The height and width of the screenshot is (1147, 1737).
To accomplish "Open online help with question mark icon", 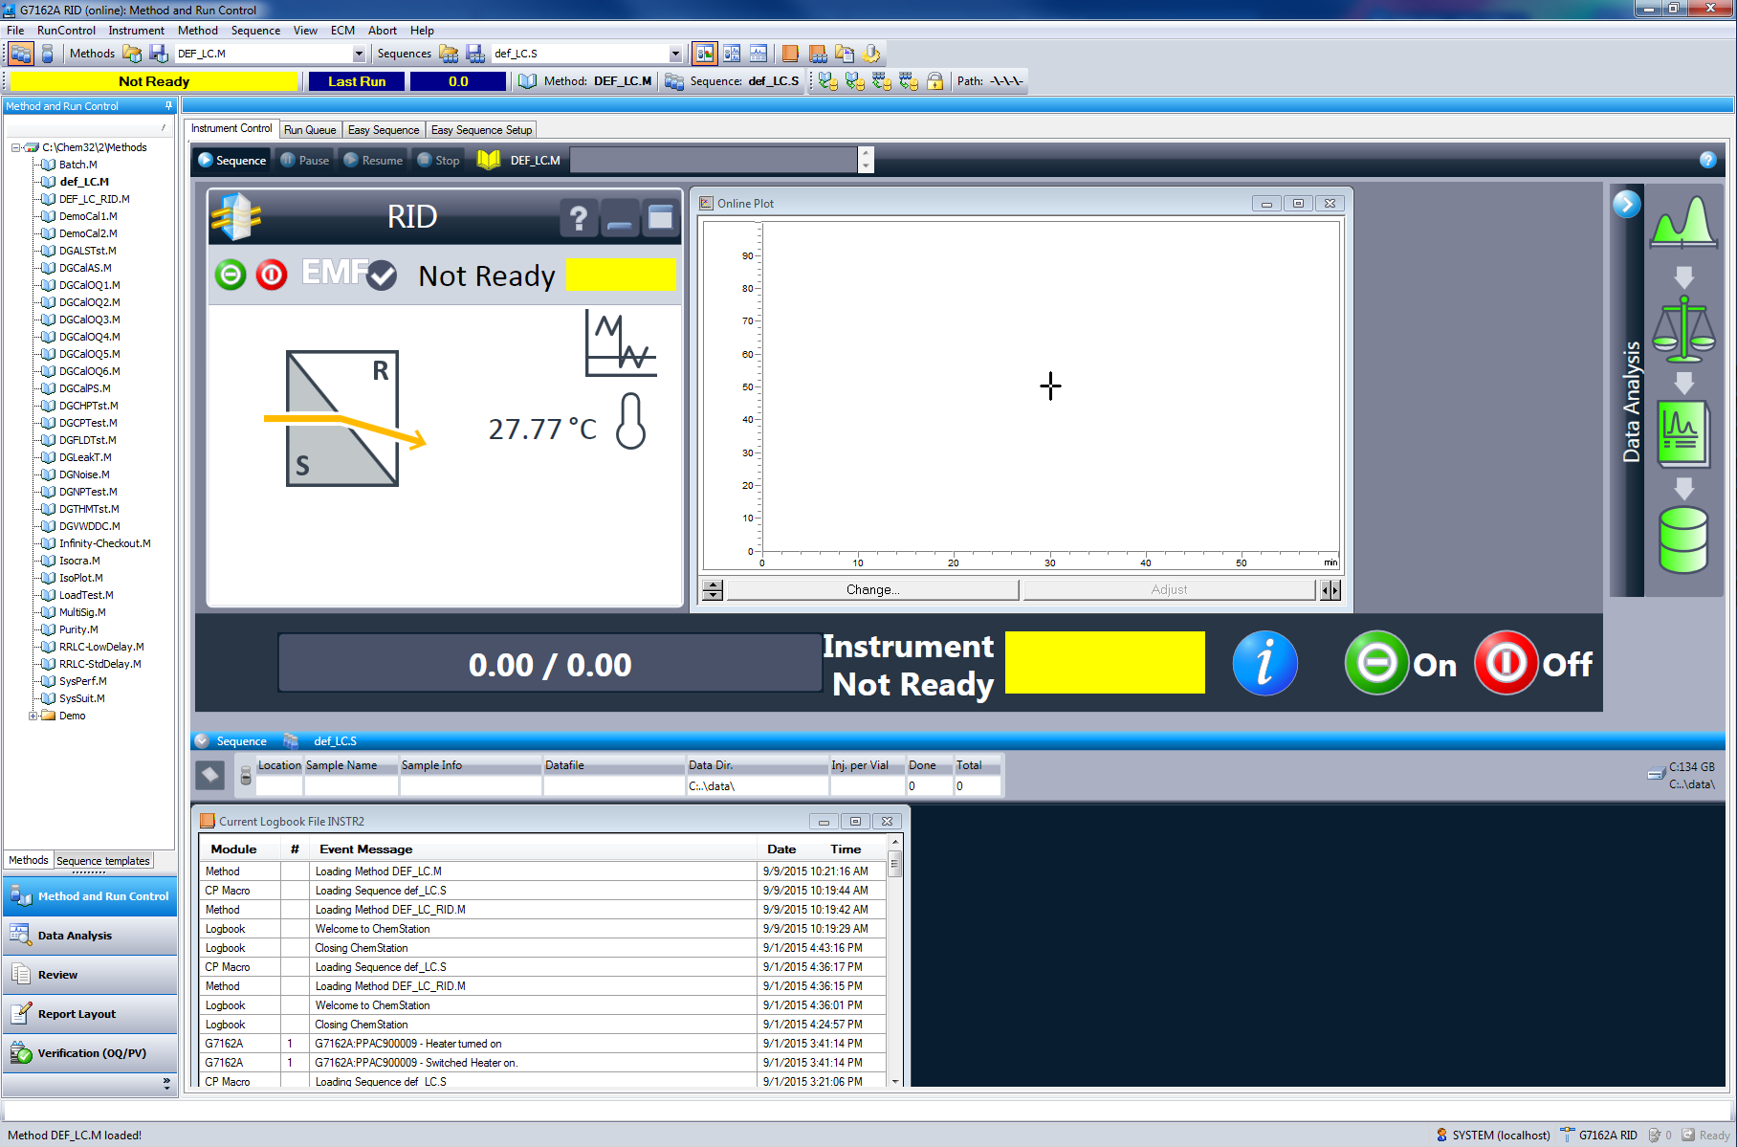I will point(1708,160).
